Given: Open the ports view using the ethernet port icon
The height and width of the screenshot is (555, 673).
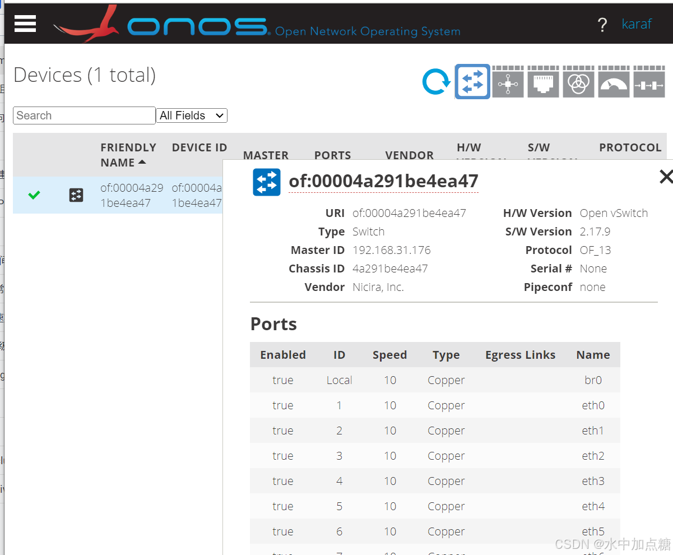Looking at the screenshot, I should point(543,81).
